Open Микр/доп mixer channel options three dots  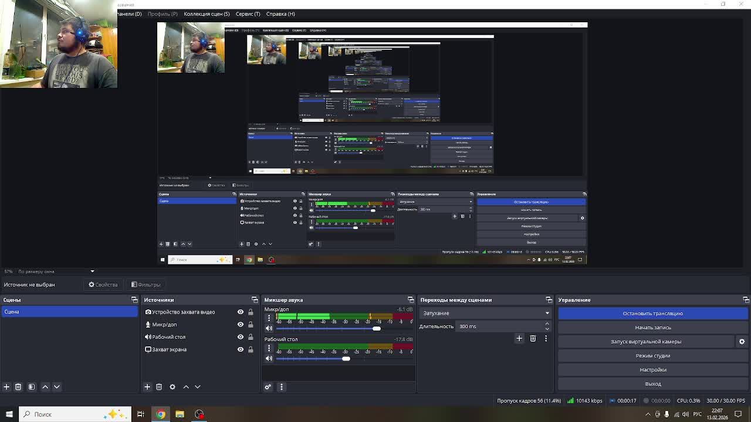coord(269,318)
